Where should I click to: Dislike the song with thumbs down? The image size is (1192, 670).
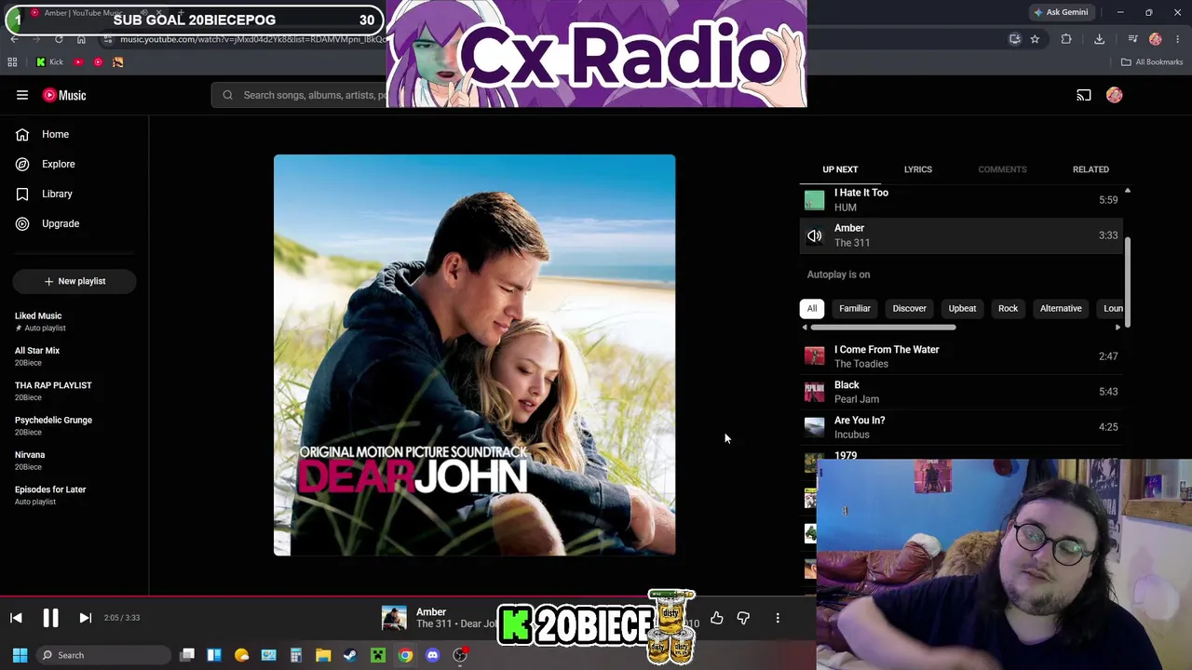743,618
